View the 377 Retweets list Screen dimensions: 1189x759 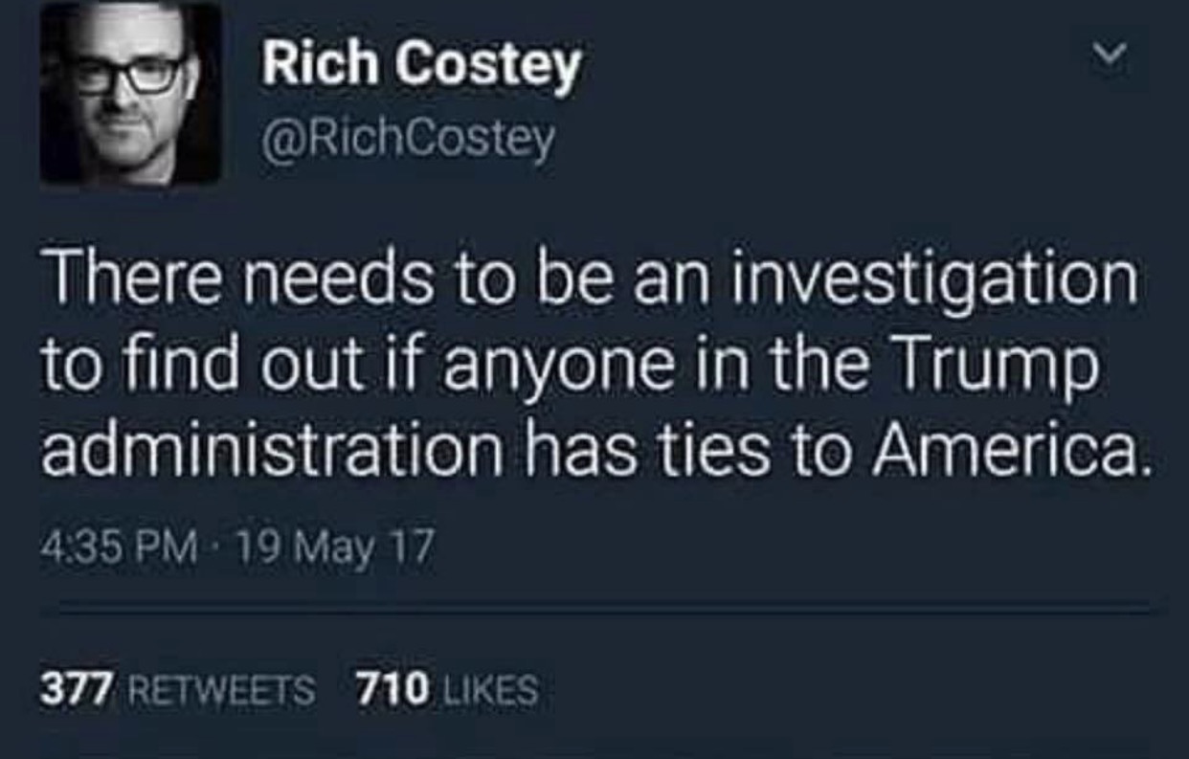(177, 688)
